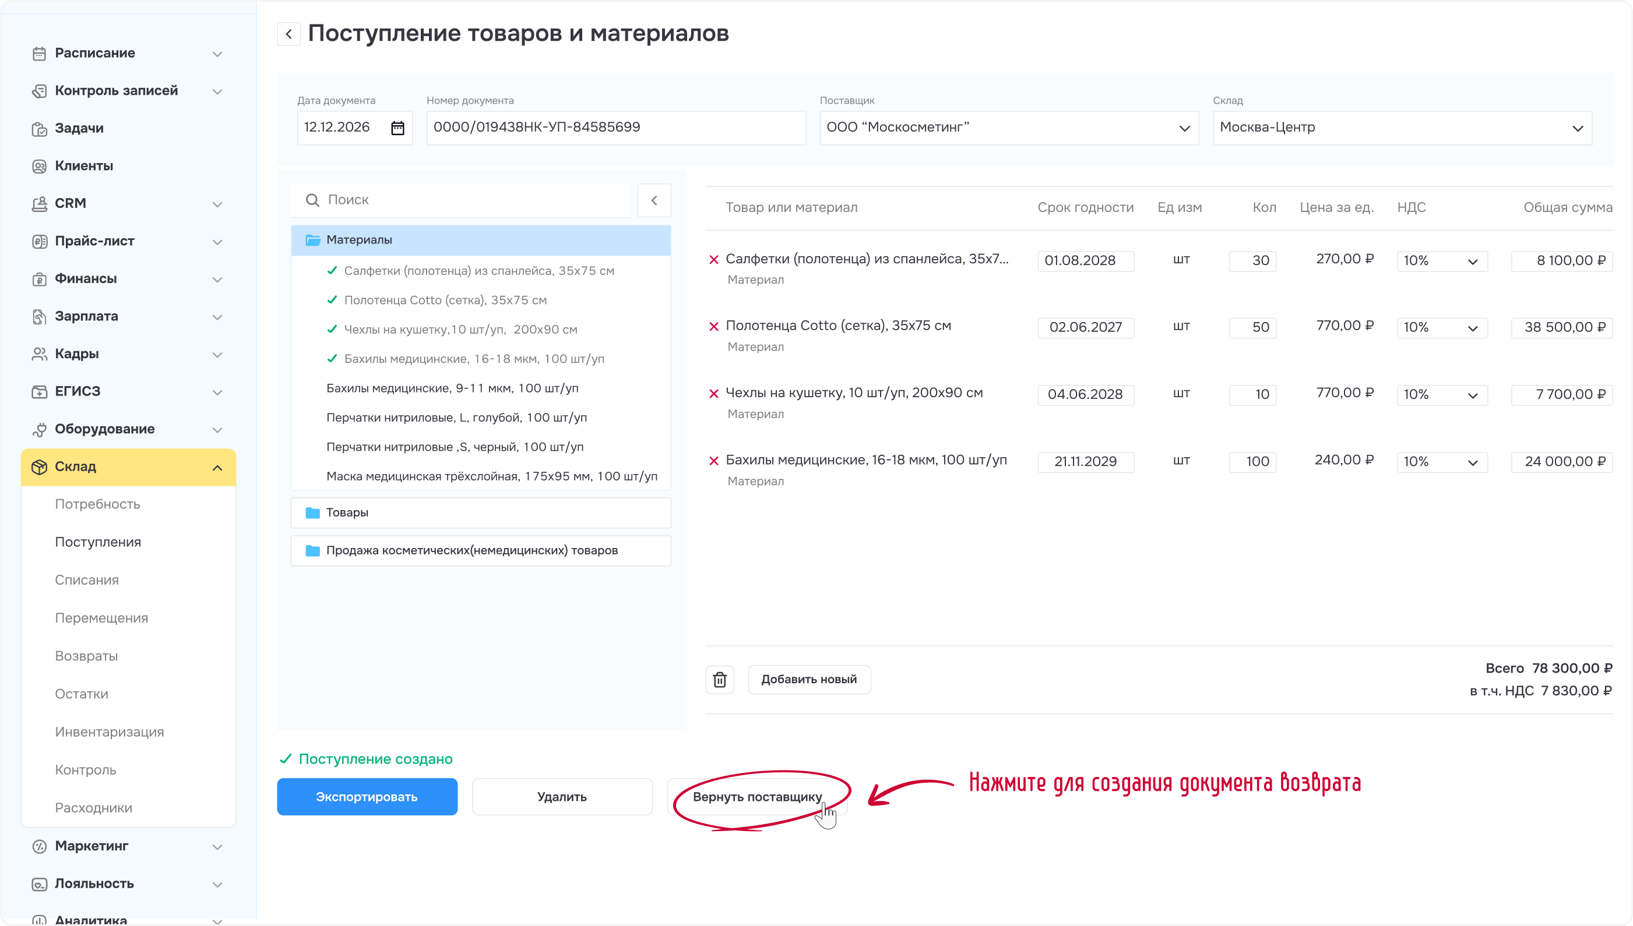The height and width of the screenshot is (926, 1633).
Task: Expand the CRM menu chevron
Action: [x=217, y=205]
